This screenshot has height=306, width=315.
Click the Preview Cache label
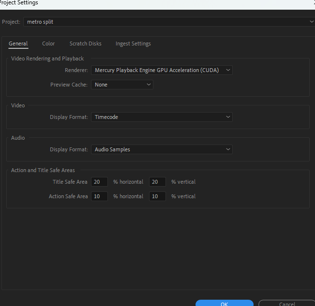pyautogui.click(x=69, y=85)
